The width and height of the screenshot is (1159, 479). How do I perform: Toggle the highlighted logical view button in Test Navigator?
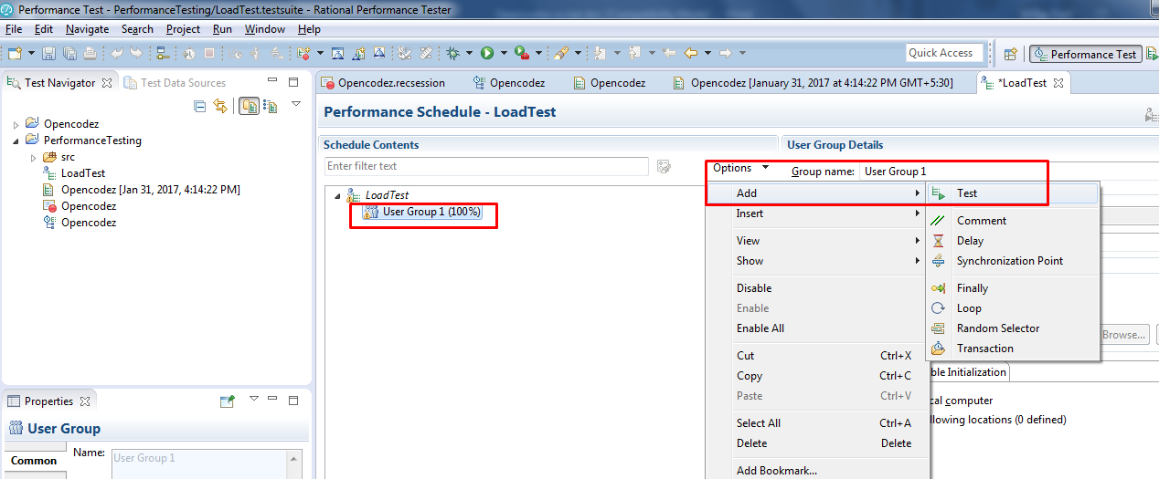coord(249,106)
